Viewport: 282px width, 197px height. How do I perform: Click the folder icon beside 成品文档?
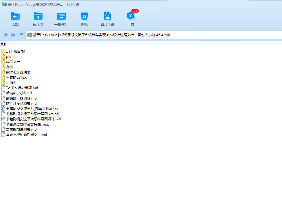point(3,62)
